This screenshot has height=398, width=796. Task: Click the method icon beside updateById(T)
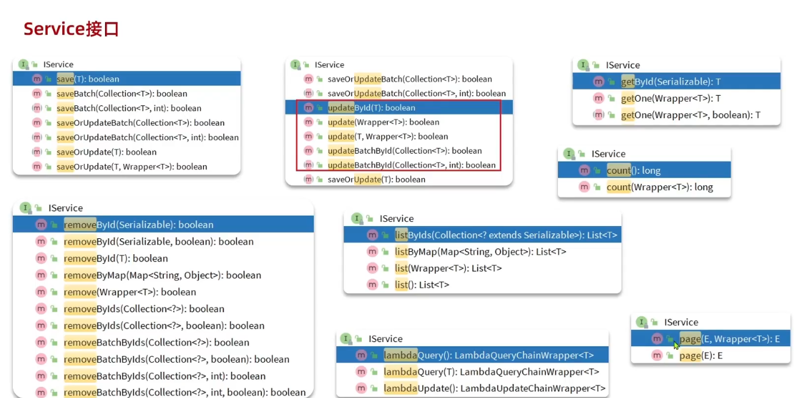pos(309,108)
